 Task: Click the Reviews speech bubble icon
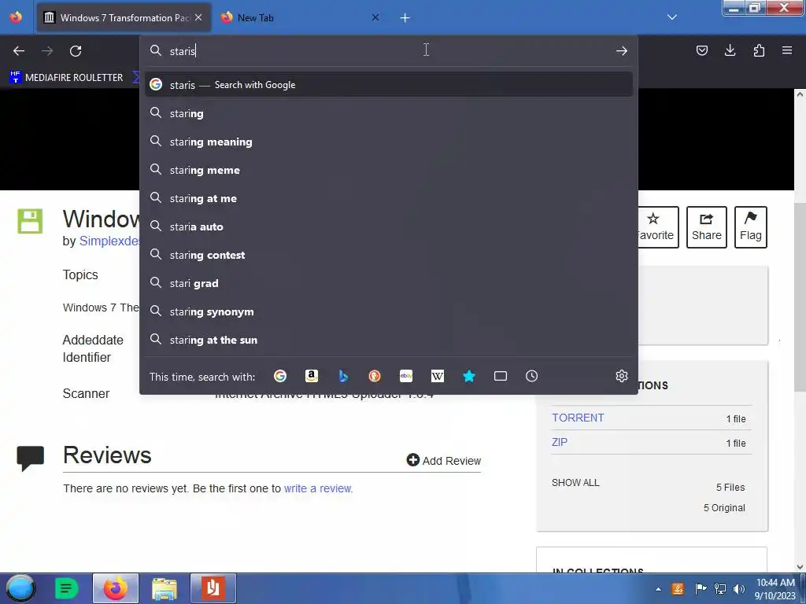click(31, 459)
